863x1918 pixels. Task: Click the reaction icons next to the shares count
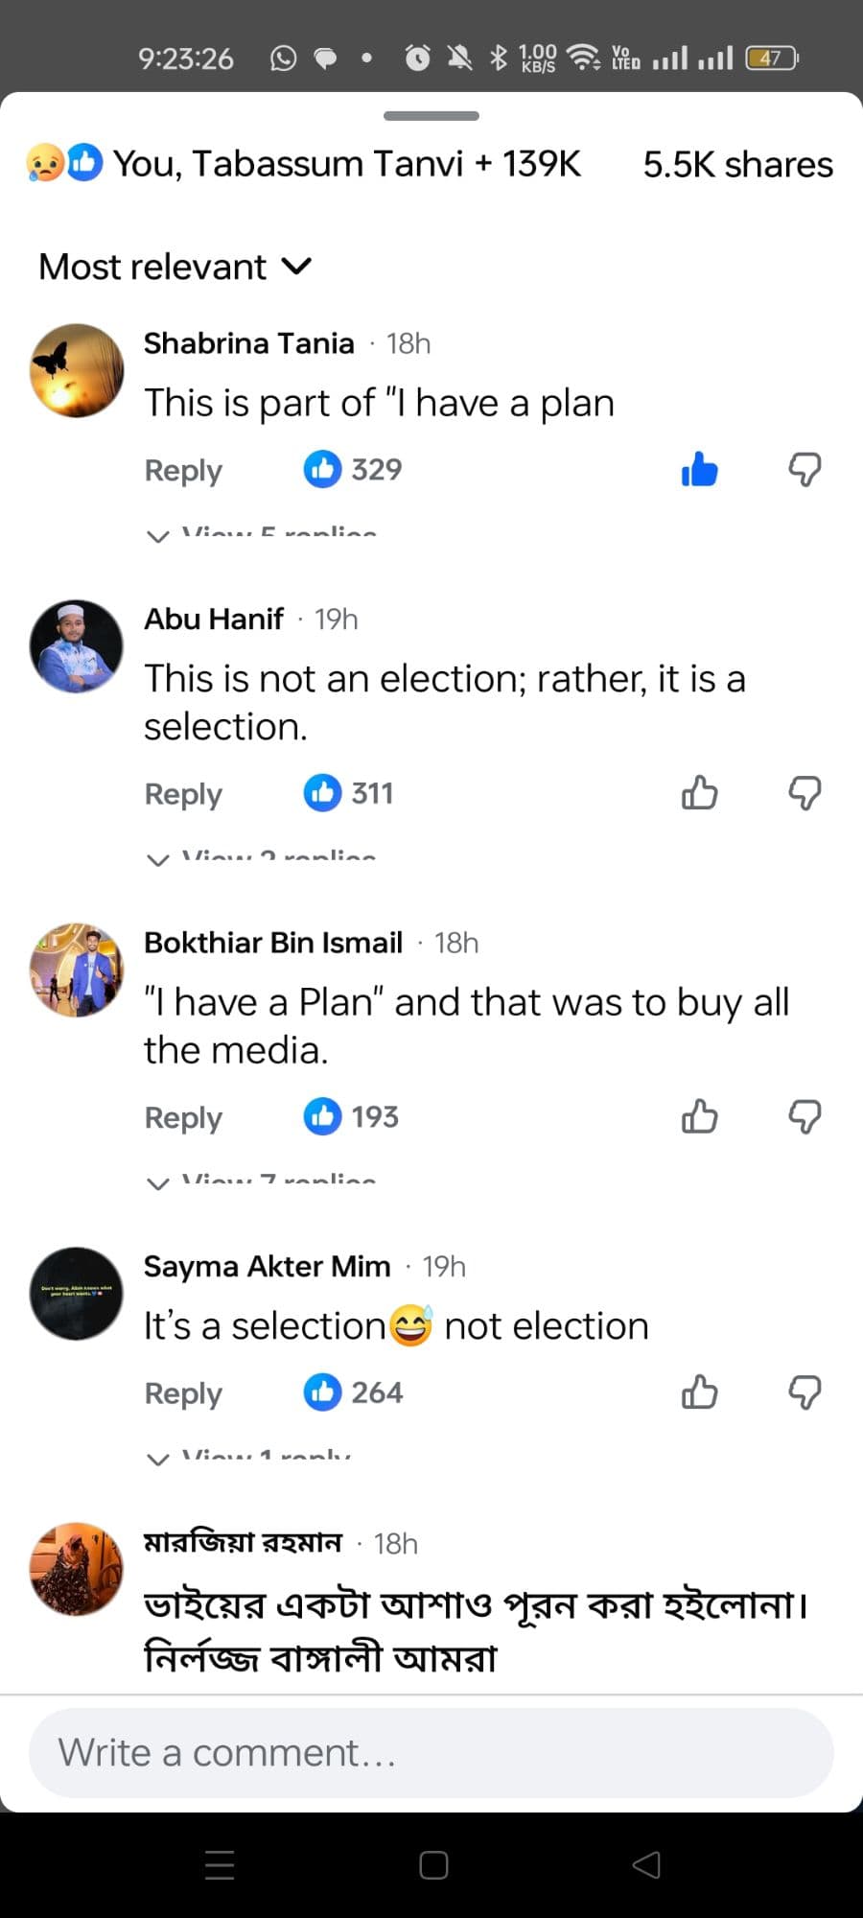[x=62, y=163]
